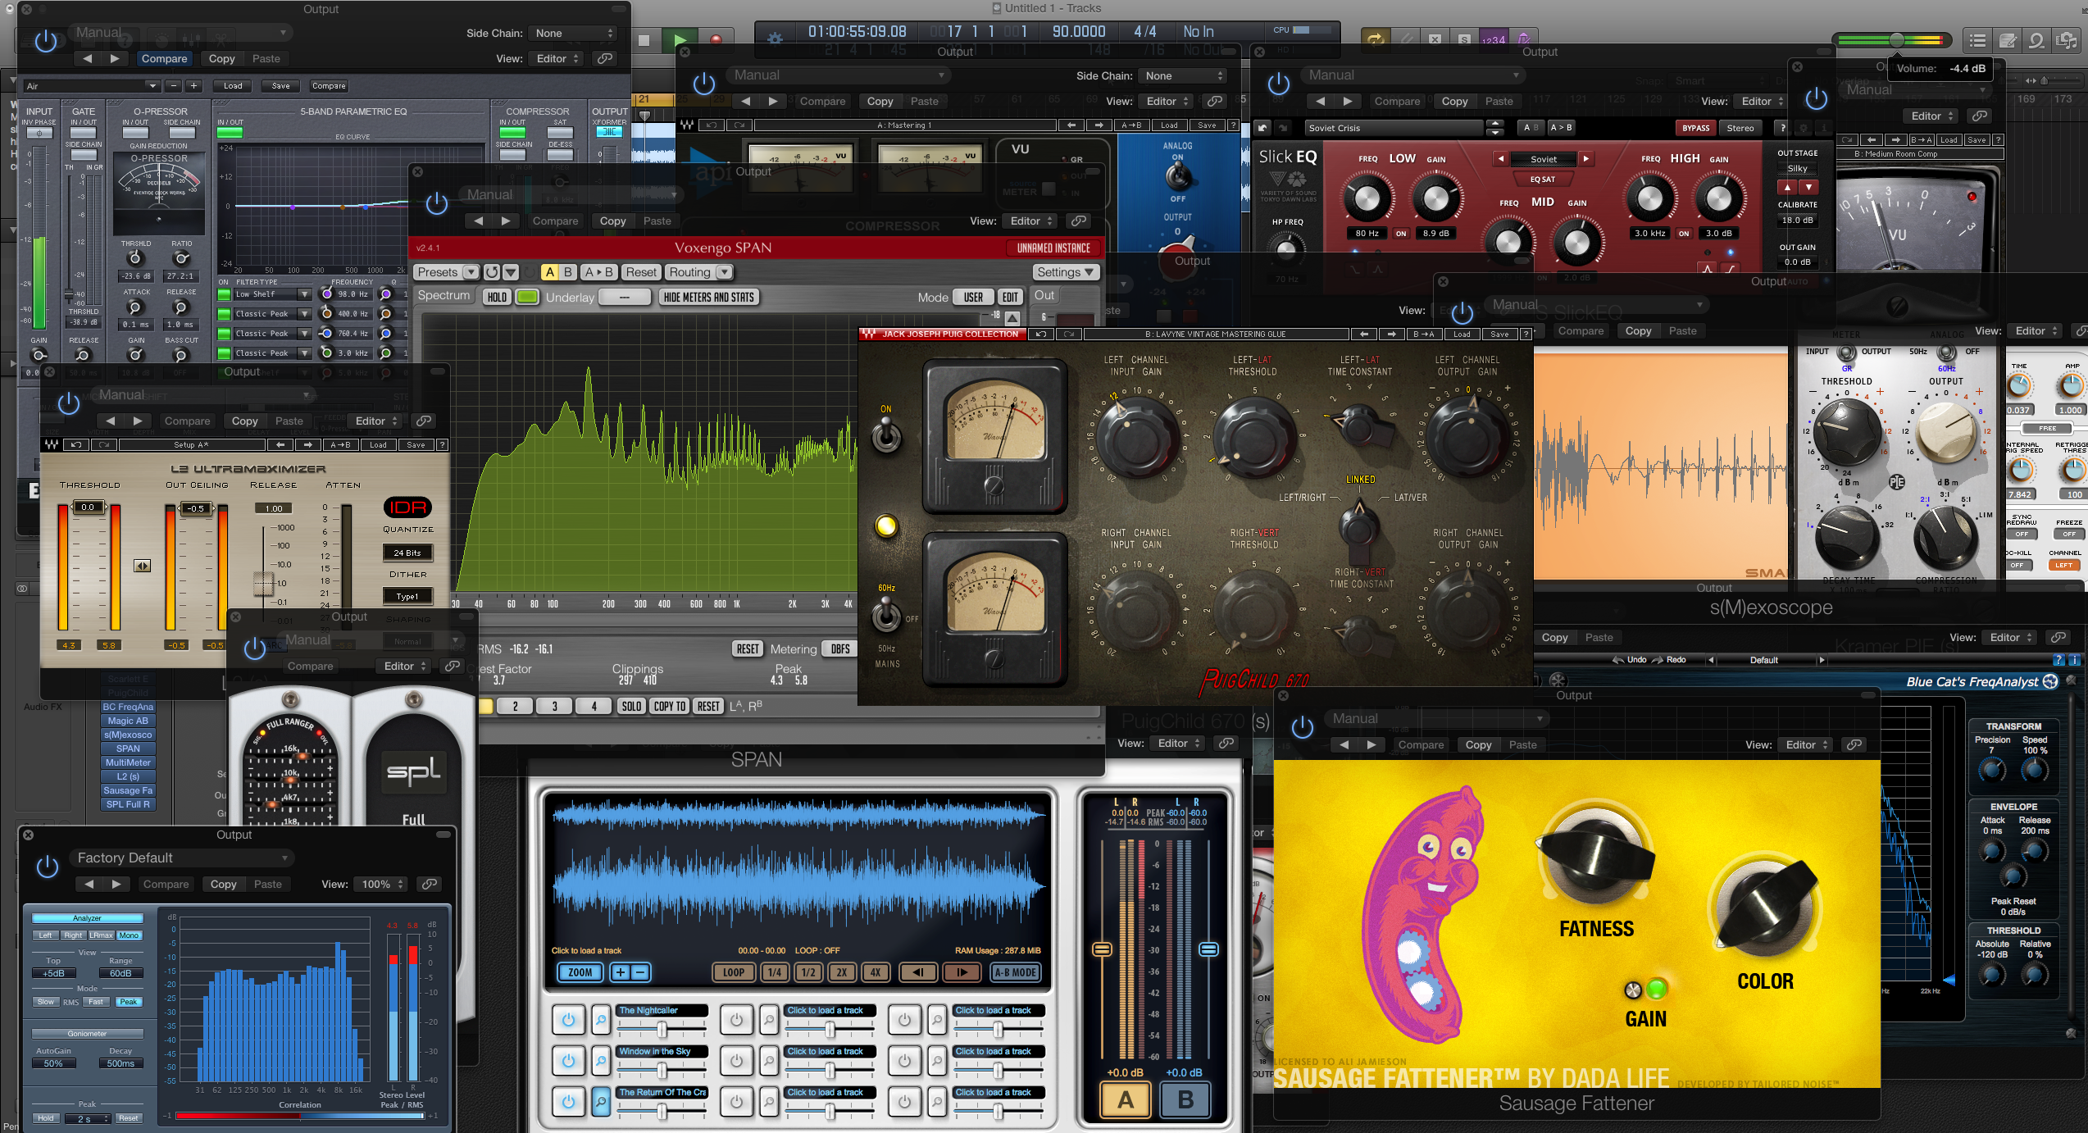Click the next-track arrow button in Magic AB
The image size is (2088, 1133).
point(962,972)
